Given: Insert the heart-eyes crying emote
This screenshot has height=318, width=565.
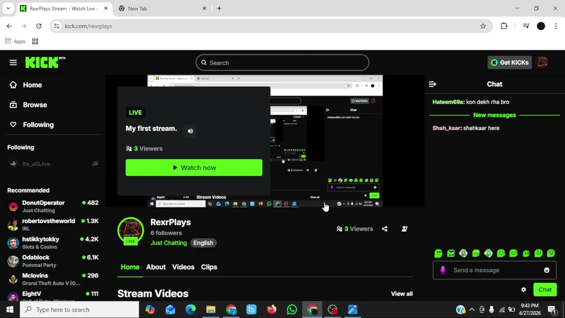Looking at the screenshot, I should coord(551,254).
